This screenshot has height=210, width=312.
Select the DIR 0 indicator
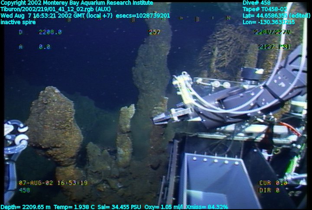pos(269,190)
